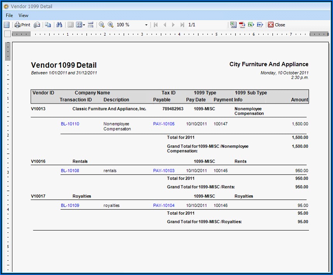Viewport: 333px width, 275px height.
Task: Open payable link PAY-10103
Action: 164,170
